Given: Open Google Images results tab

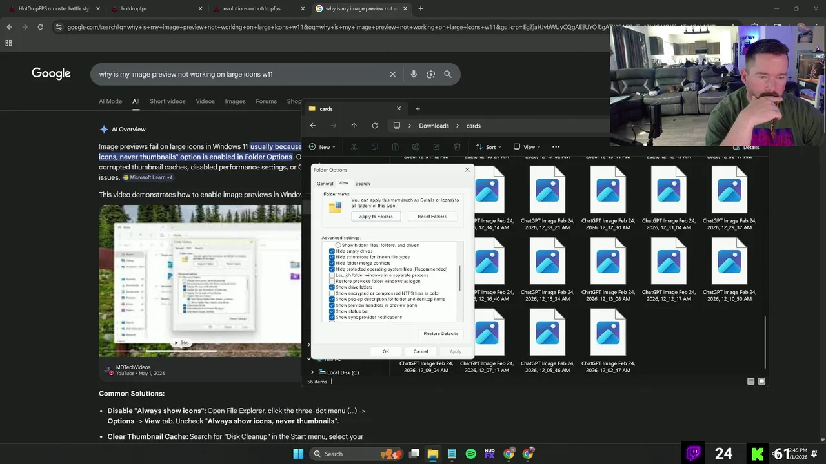Looking at the screenshot, I should [x=235, y=101].
